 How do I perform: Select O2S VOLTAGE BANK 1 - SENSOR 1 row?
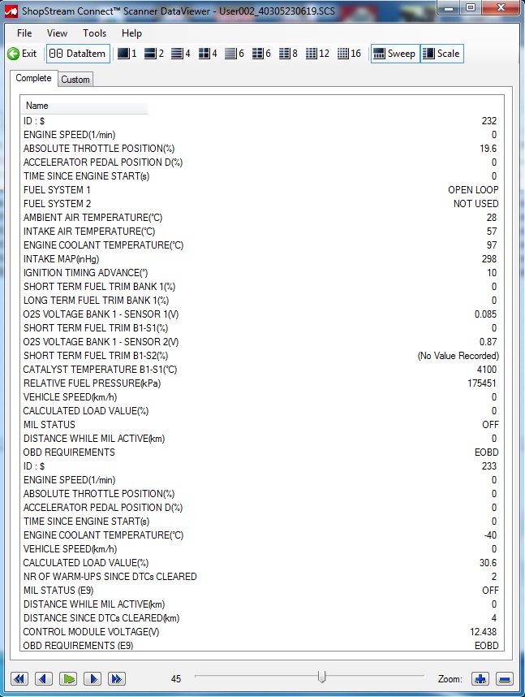[262, 314]
